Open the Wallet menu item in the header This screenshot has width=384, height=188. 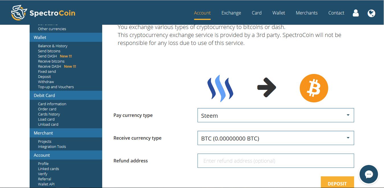point(279,13)
